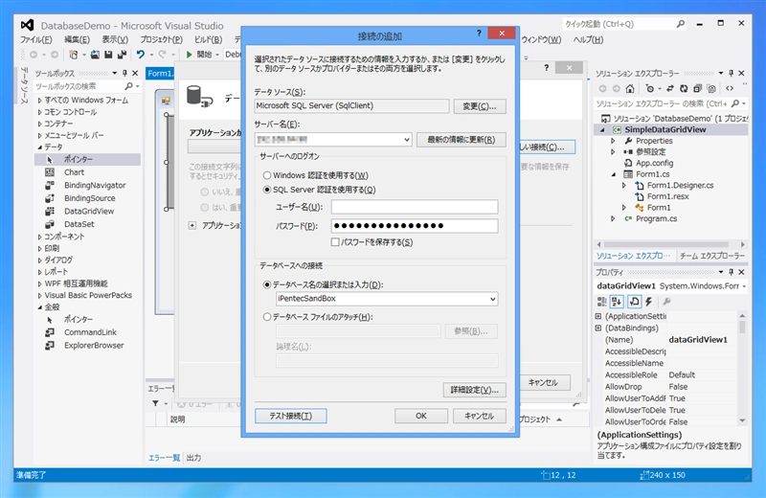
Task: Open the dataGridView1 object selector dropdown
Action: pyautogui.click(x=744, y=286)
